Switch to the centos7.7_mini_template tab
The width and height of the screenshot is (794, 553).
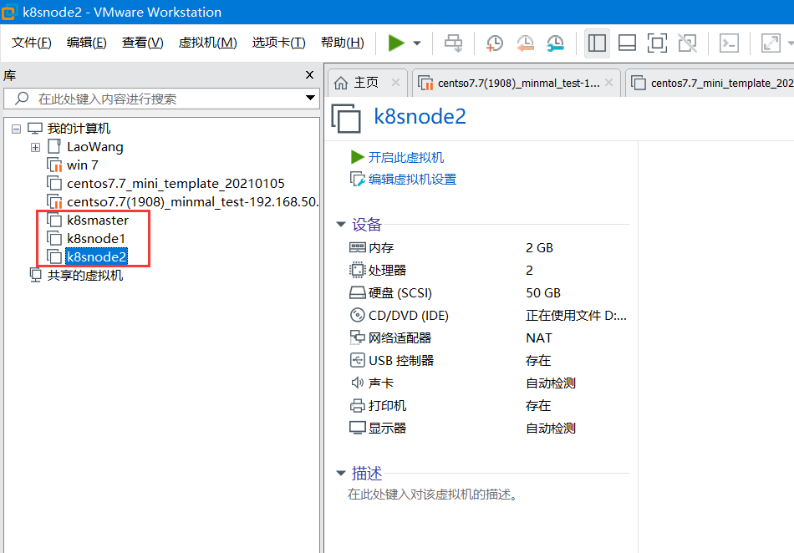click(x=711, y=83)
